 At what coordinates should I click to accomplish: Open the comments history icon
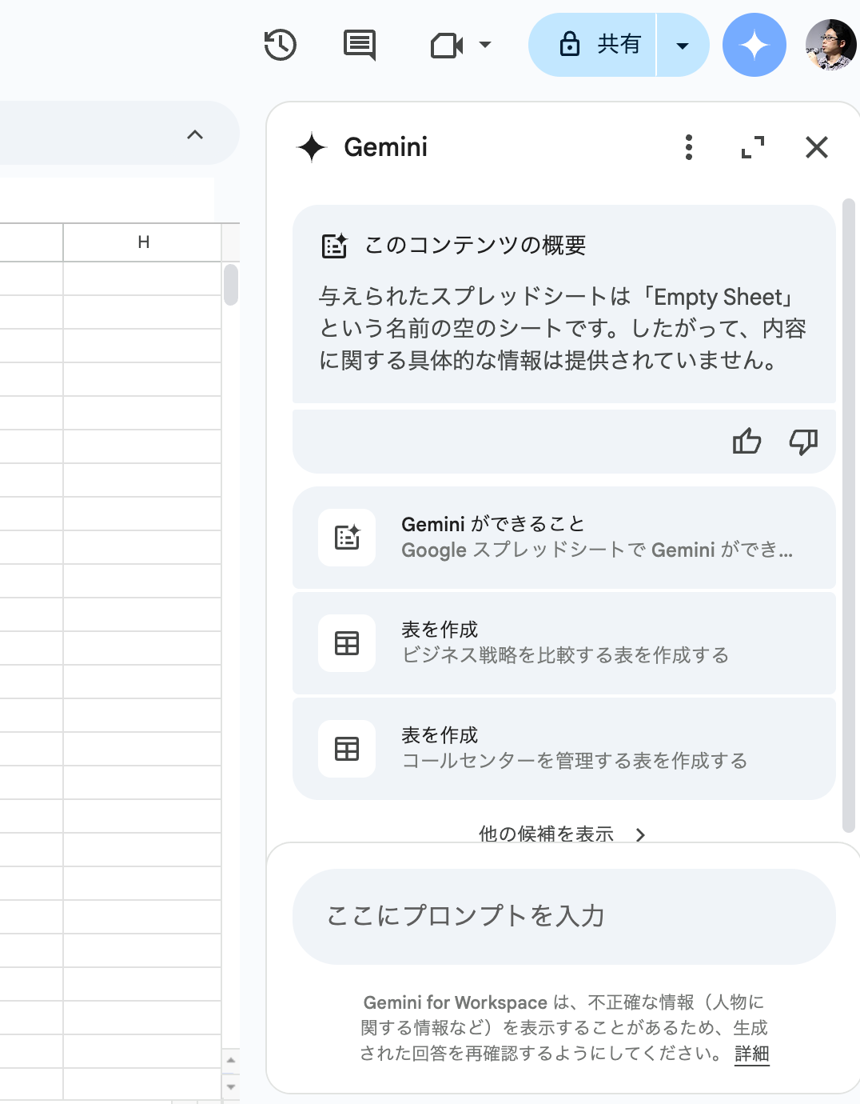point(360,46)
